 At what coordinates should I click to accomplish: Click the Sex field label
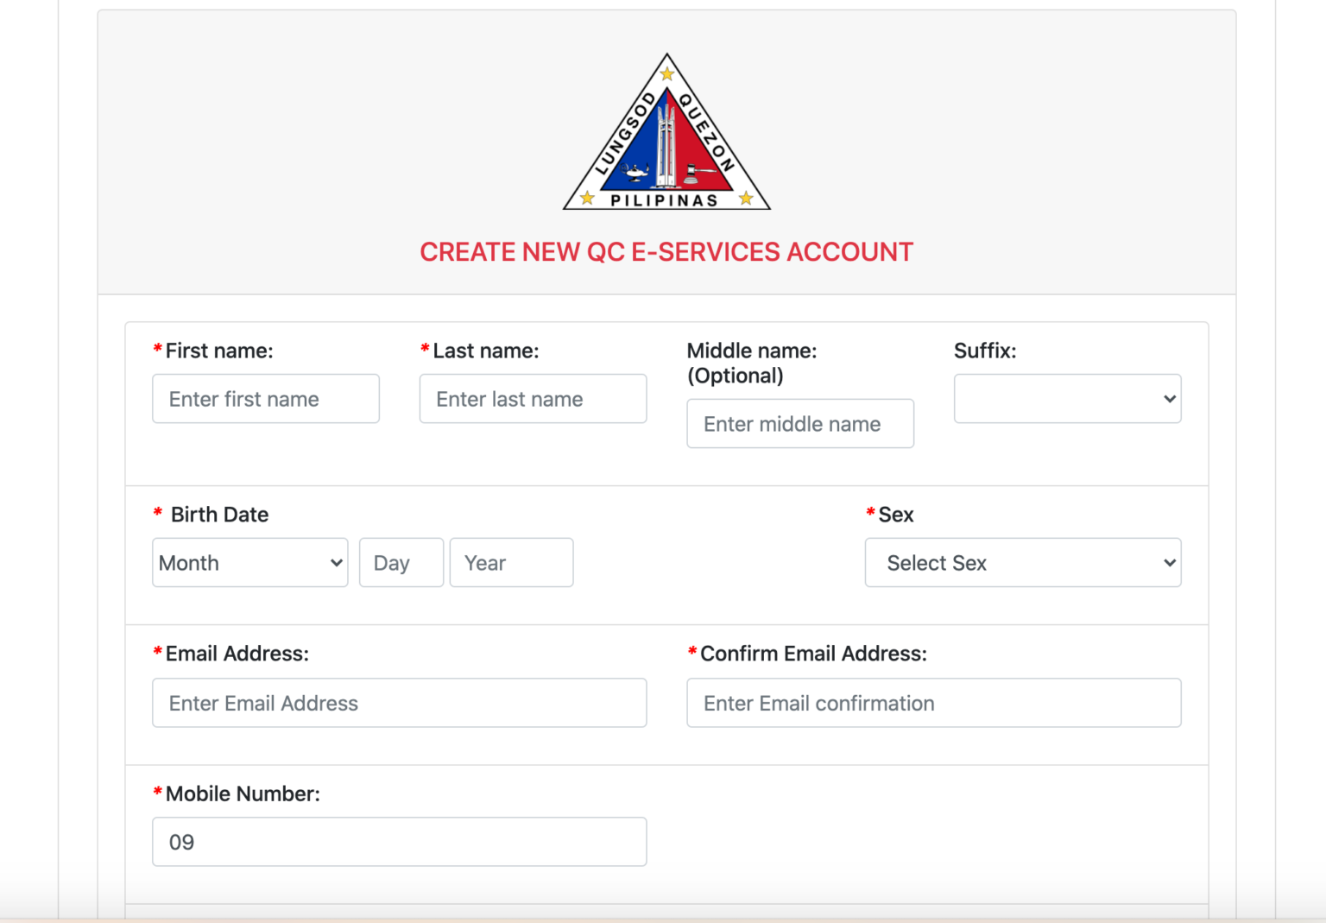tap(898, 514)
